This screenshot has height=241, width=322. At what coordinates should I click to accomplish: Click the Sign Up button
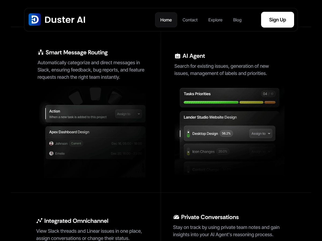[x=277, y=20]
